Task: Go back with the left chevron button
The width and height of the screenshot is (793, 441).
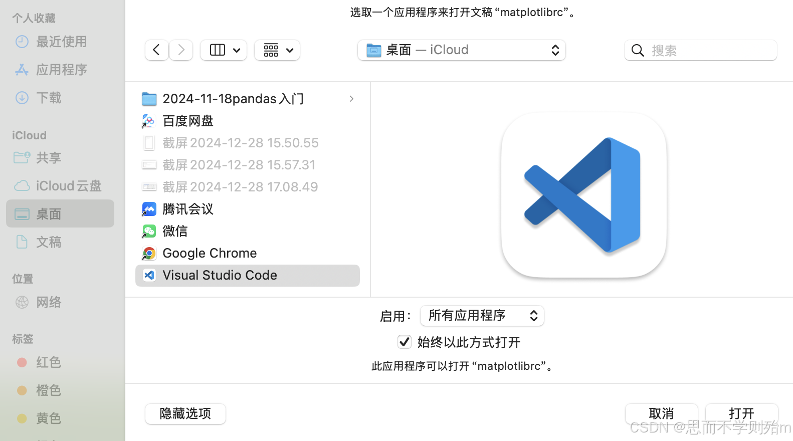Action: tap(156, 50)
